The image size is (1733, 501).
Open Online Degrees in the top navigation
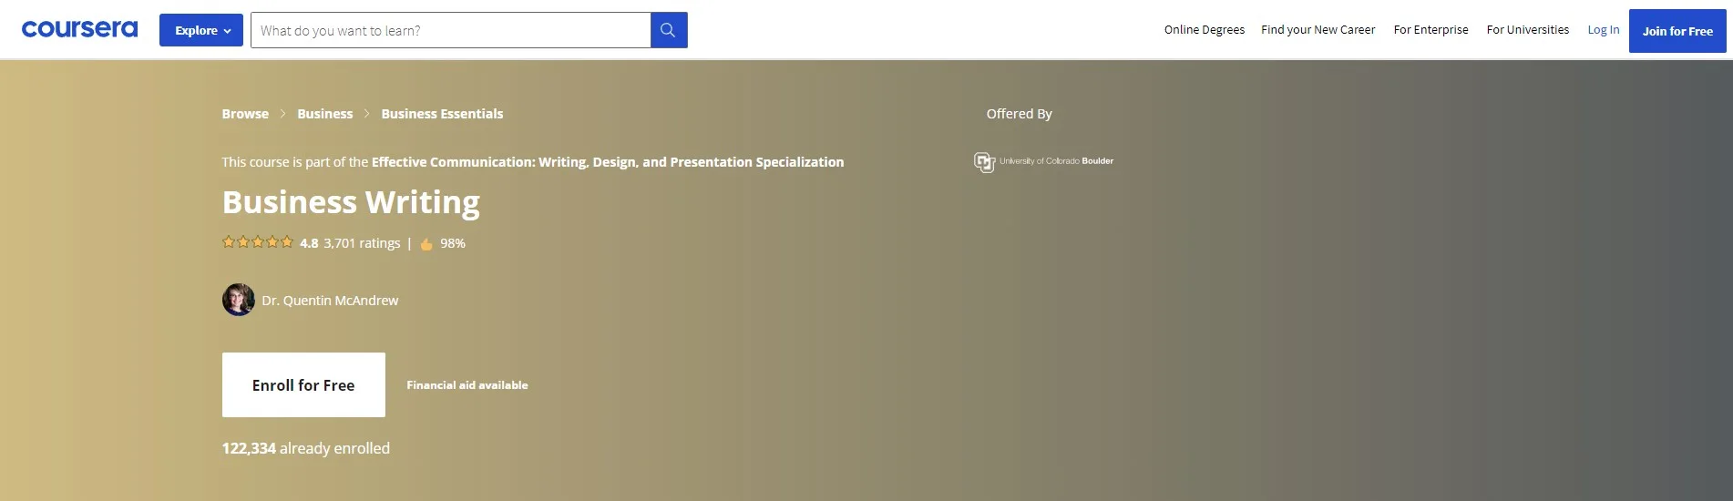(x=1204, y=30)
